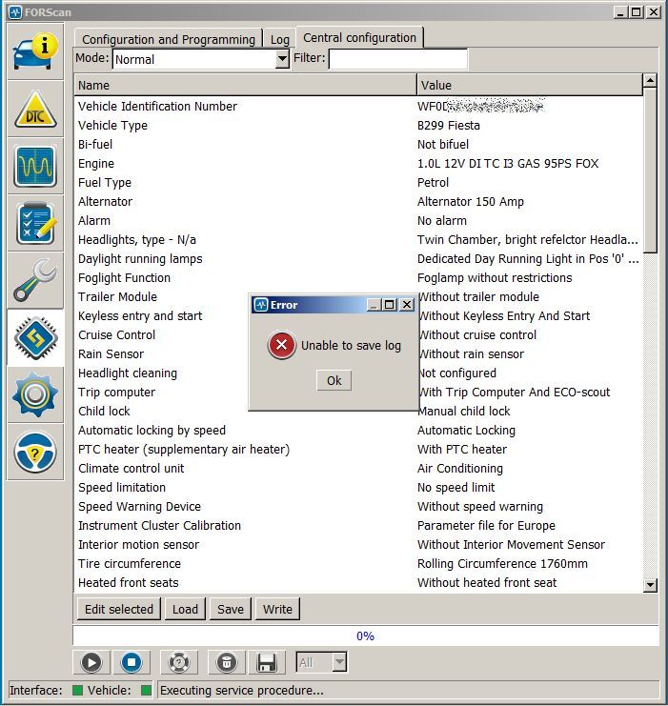Open the wrench service functions section
Viewport: 668px width, 706px height.
point(37,280)
